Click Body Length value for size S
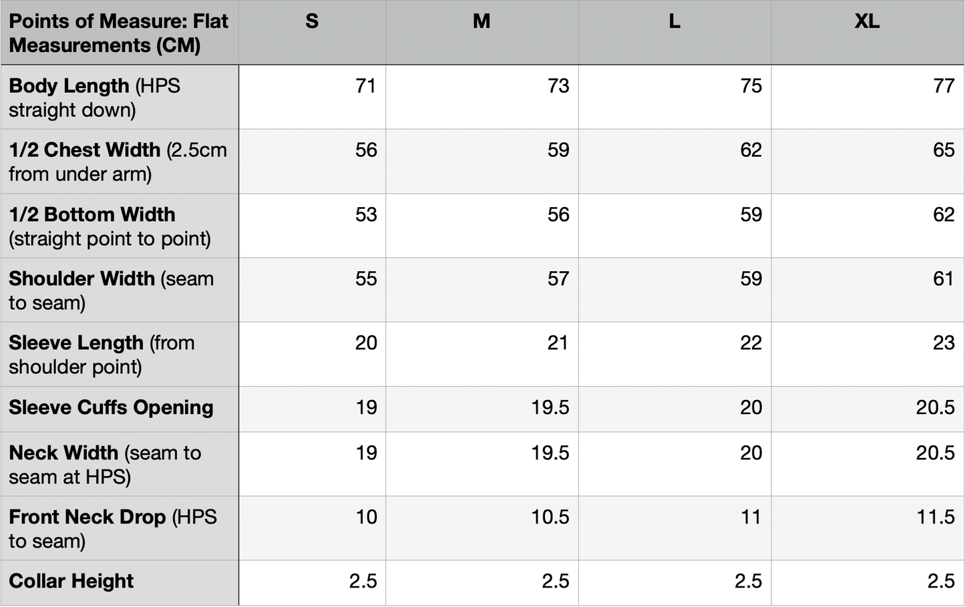 tap(365, 86)
